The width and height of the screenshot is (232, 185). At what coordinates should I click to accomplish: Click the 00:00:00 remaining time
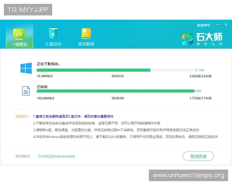[x=118, y=98]
